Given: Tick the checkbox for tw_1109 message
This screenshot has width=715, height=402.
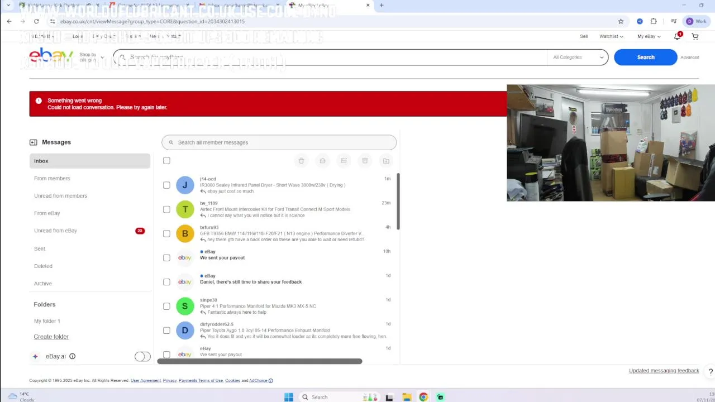Looking at the screenshot, I should [166, 209].
